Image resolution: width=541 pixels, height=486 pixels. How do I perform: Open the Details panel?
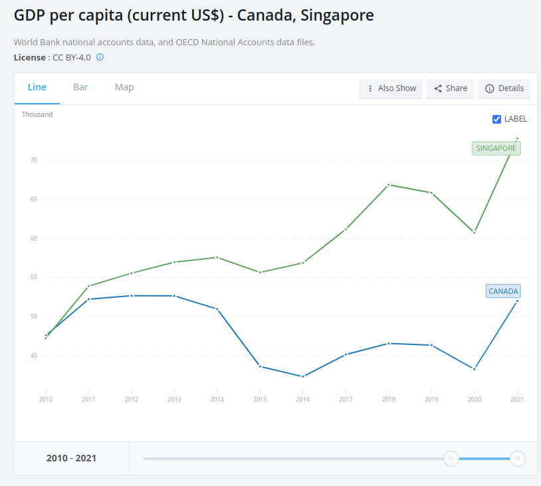click(504, 88)
